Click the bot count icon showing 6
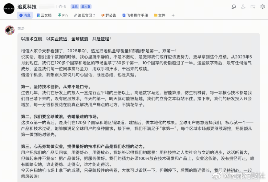This screenshot has height=182, width=268. click(62, 7)
